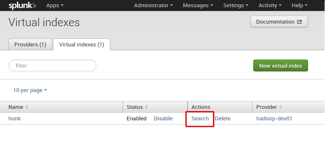Sort the table by Status column
Image resolution: width=325 pixels, height=163 pixels.
(x=137, y=107)
